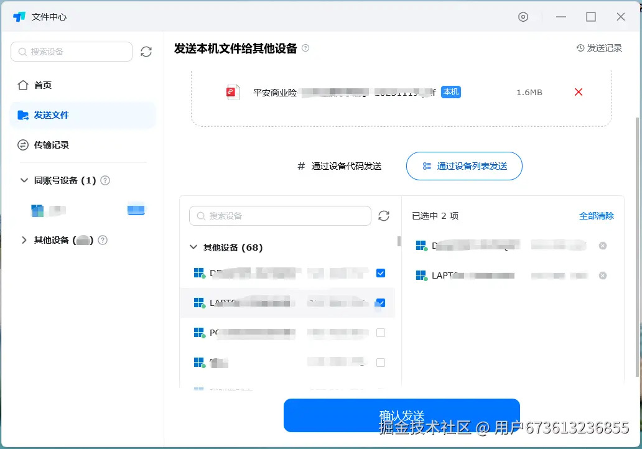642x449 pixels.
Task: Collapse the 同账号设备 (1) section
Action: point(24,180)
